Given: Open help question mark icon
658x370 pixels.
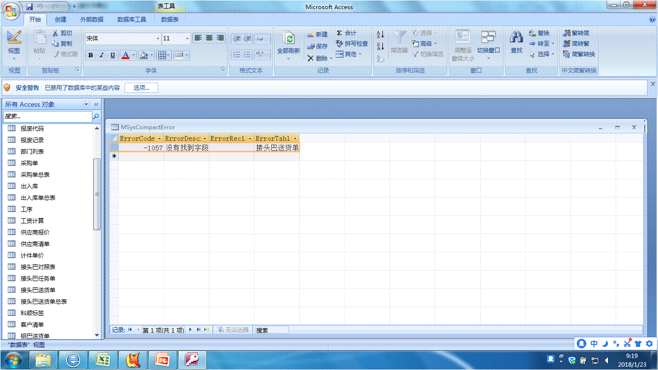Looking at the screenshot, I should tap(652, 20).
